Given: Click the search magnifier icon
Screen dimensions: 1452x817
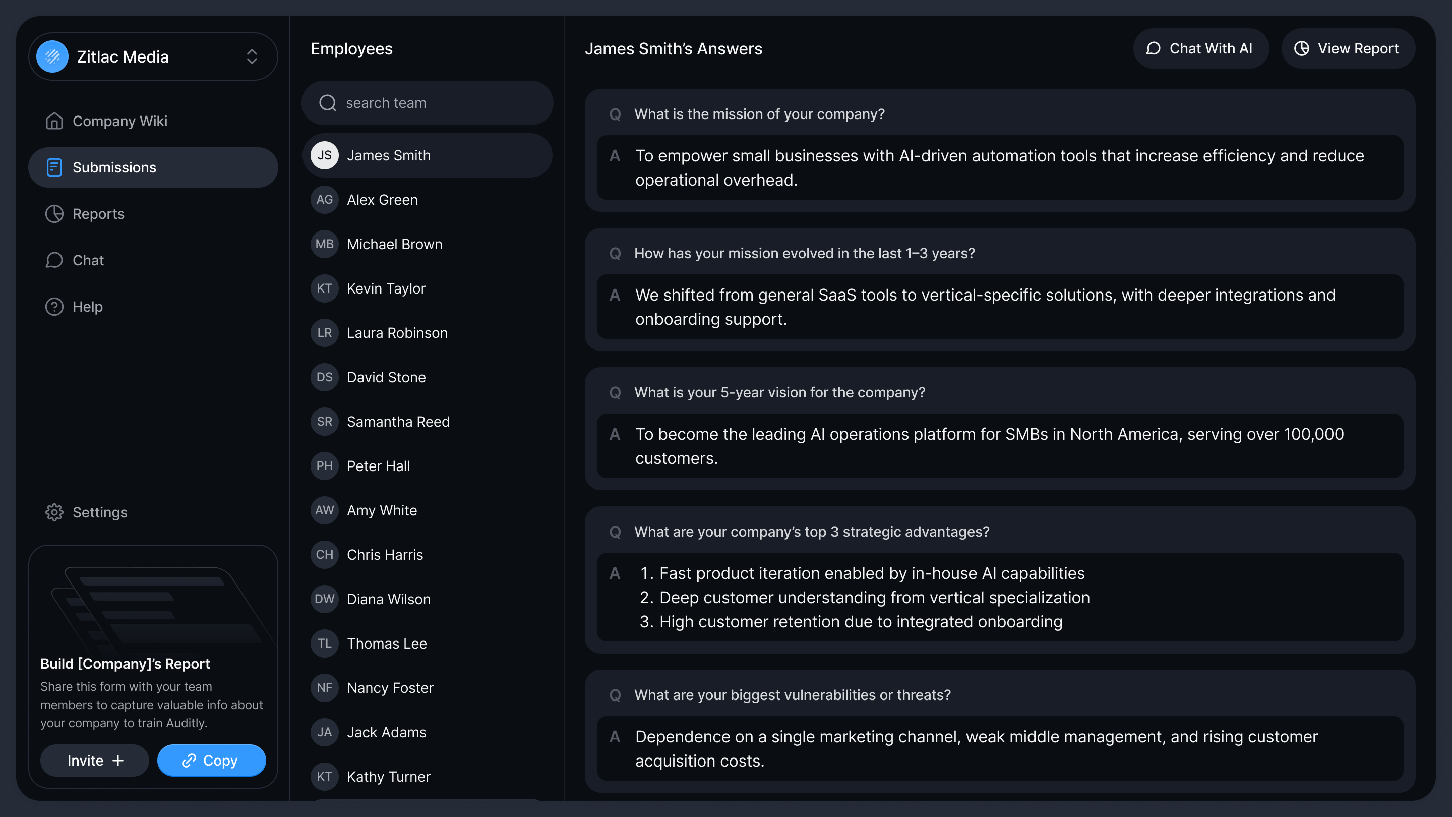Looking at the screenshot, I should point(328,102).
